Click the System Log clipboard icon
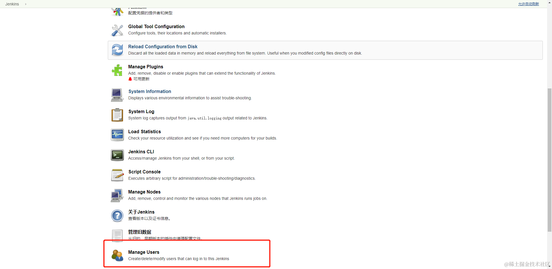Image resolution: width=552 pixels, height=269 pixels. 117,115
